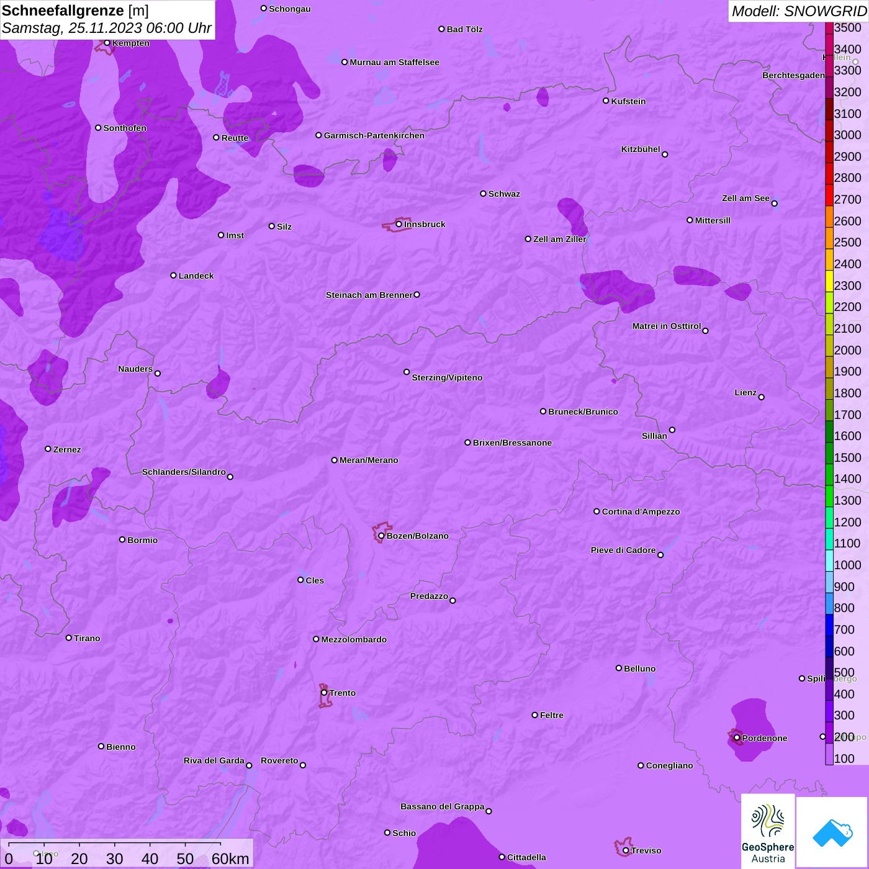
Task: Click the Cortina d'Ampezzo marker
Action: tap(597, 511)
